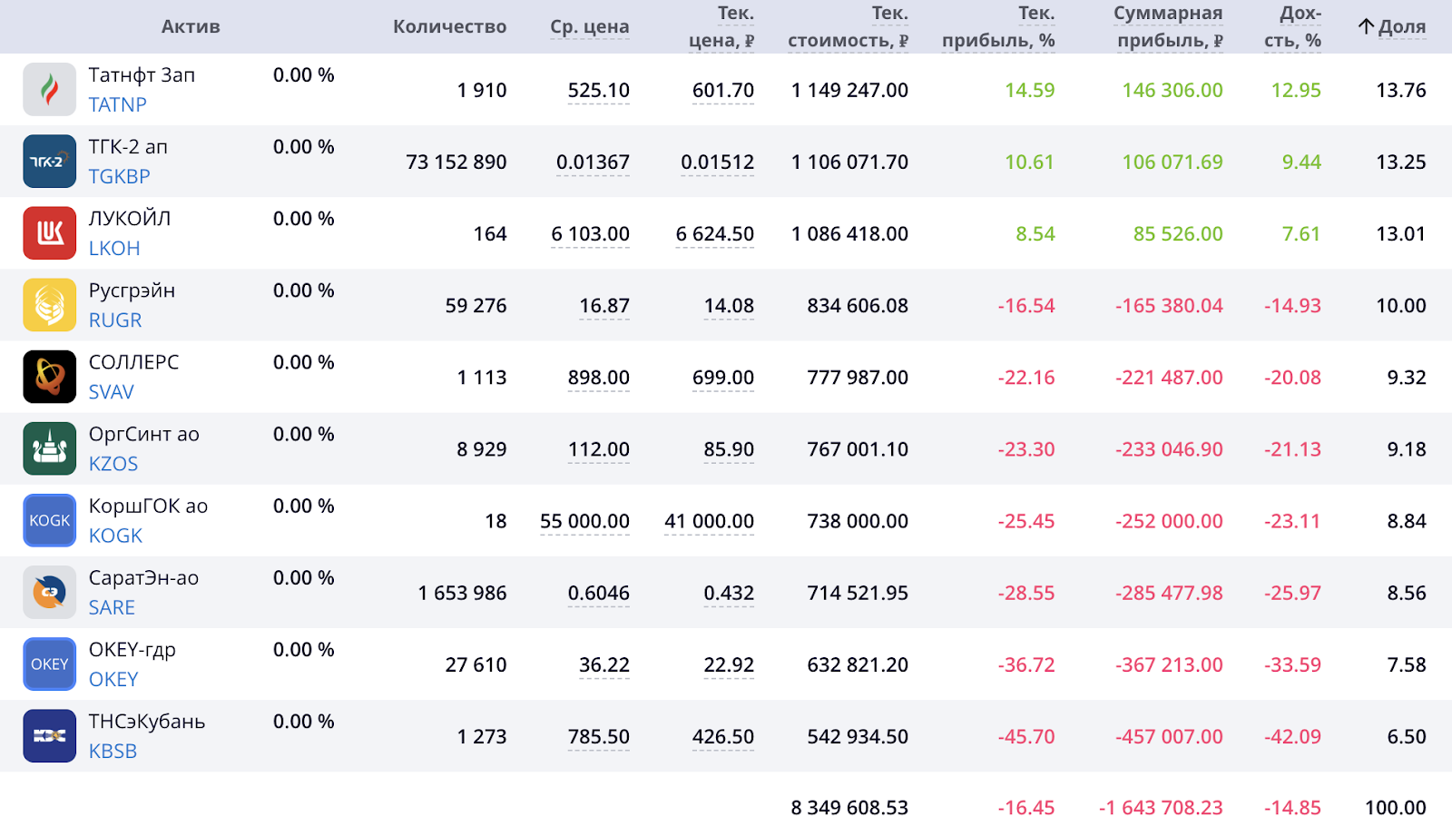Select average price 0.6046 for SARE
The height and width of the screenshot is (836, 1452).
point(599,594)
